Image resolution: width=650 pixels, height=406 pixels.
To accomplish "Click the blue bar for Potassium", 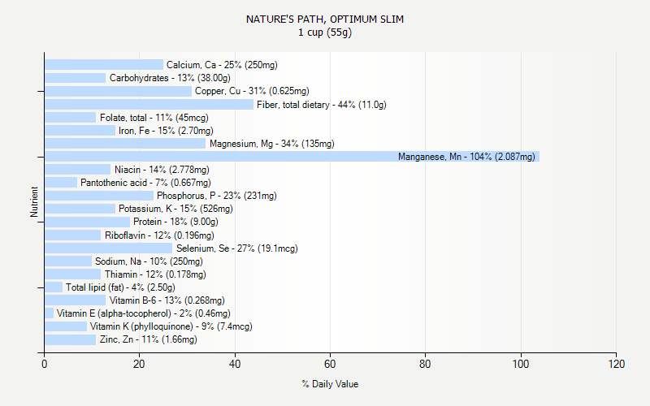I will click(80, 209).
